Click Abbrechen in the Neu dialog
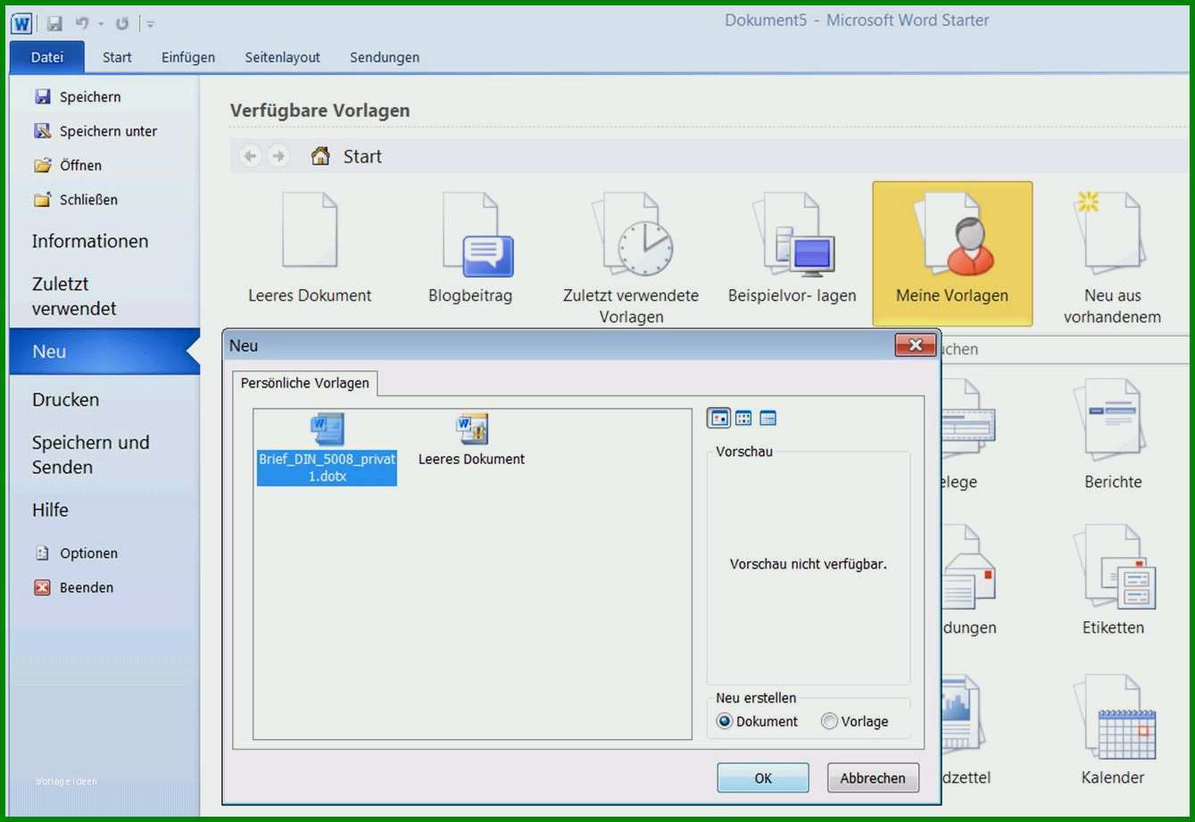 point(873,777)
